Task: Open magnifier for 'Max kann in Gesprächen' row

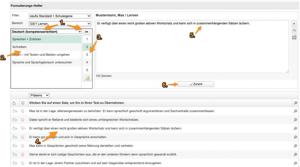Action: pos(295,146)
